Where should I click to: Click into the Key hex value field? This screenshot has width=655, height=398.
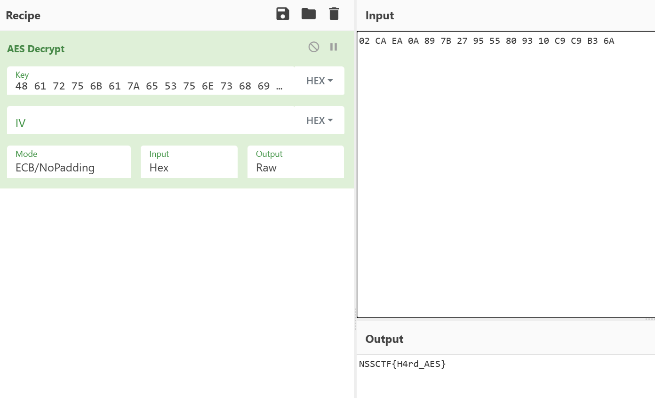click(x=149, y=86)
